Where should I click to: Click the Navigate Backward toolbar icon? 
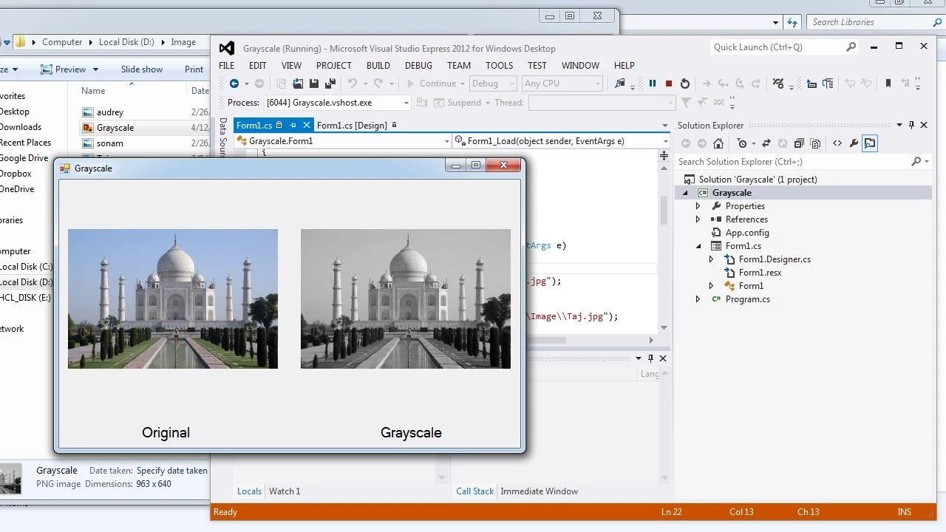pyautogui.click(x=234, y=83)
